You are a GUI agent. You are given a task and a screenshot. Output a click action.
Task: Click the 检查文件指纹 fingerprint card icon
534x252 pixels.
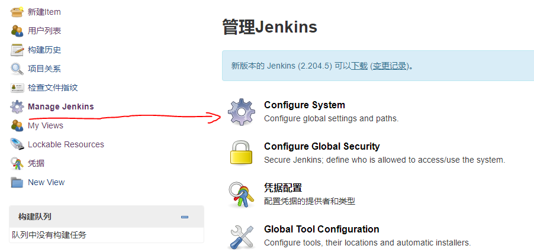pyautogui.click(x=17, y=88)
